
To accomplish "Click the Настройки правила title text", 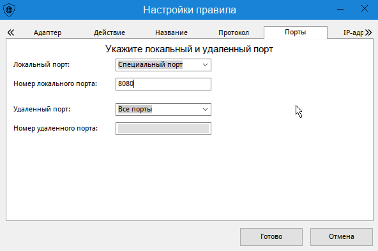I will (190, 10).
